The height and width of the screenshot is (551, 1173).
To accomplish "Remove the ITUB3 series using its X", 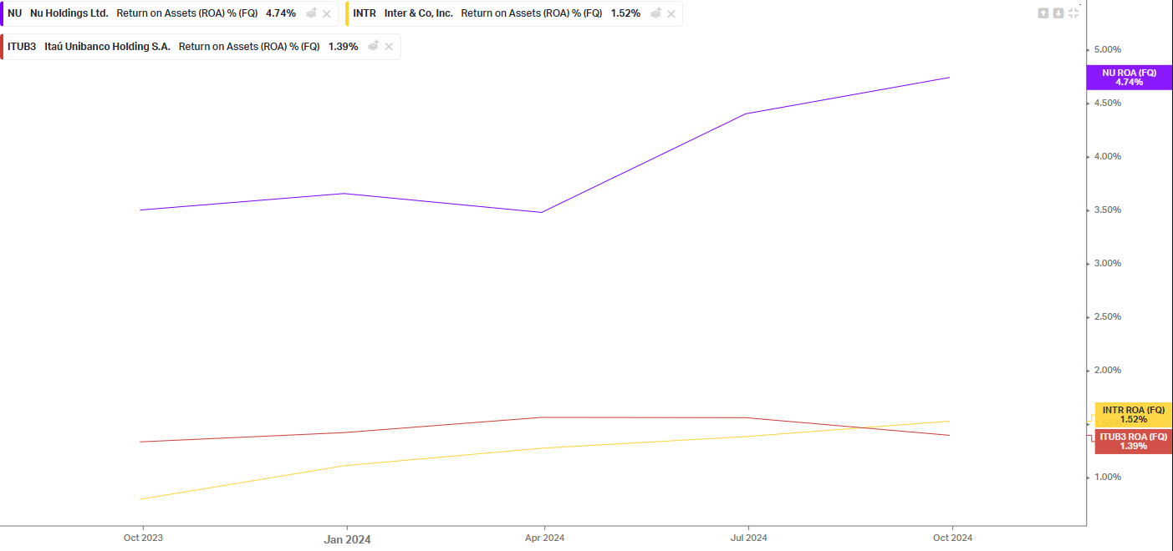I will [x=389, y=47].
